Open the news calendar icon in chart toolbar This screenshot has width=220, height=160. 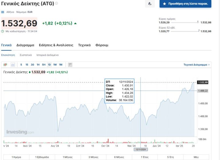point(70,65)
